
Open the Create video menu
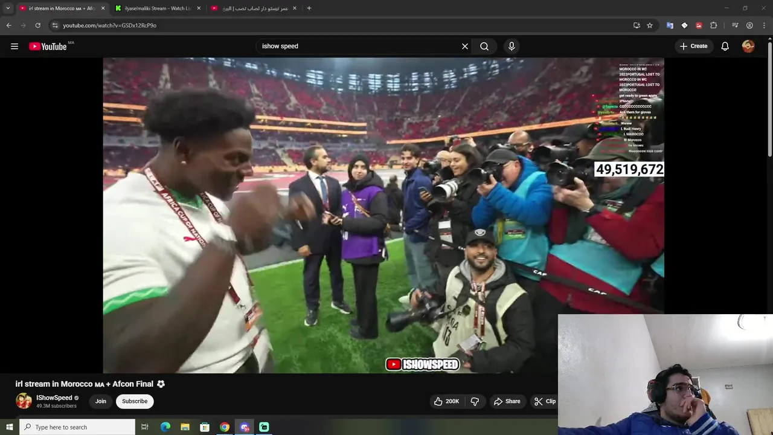(x=693, y=46)
